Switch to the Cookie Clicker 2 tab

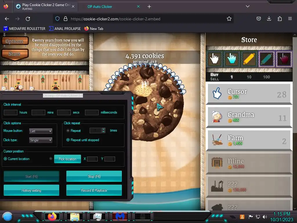(45, 6)
